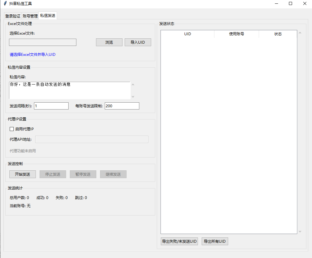The image size is (312, 258).
Task: Click the down arrow of status list scrollbar
Action: [300, 231]
